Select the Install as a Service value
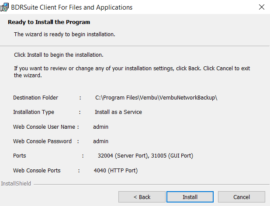Screen dimensions: 270x206 (x=118, y=112)
